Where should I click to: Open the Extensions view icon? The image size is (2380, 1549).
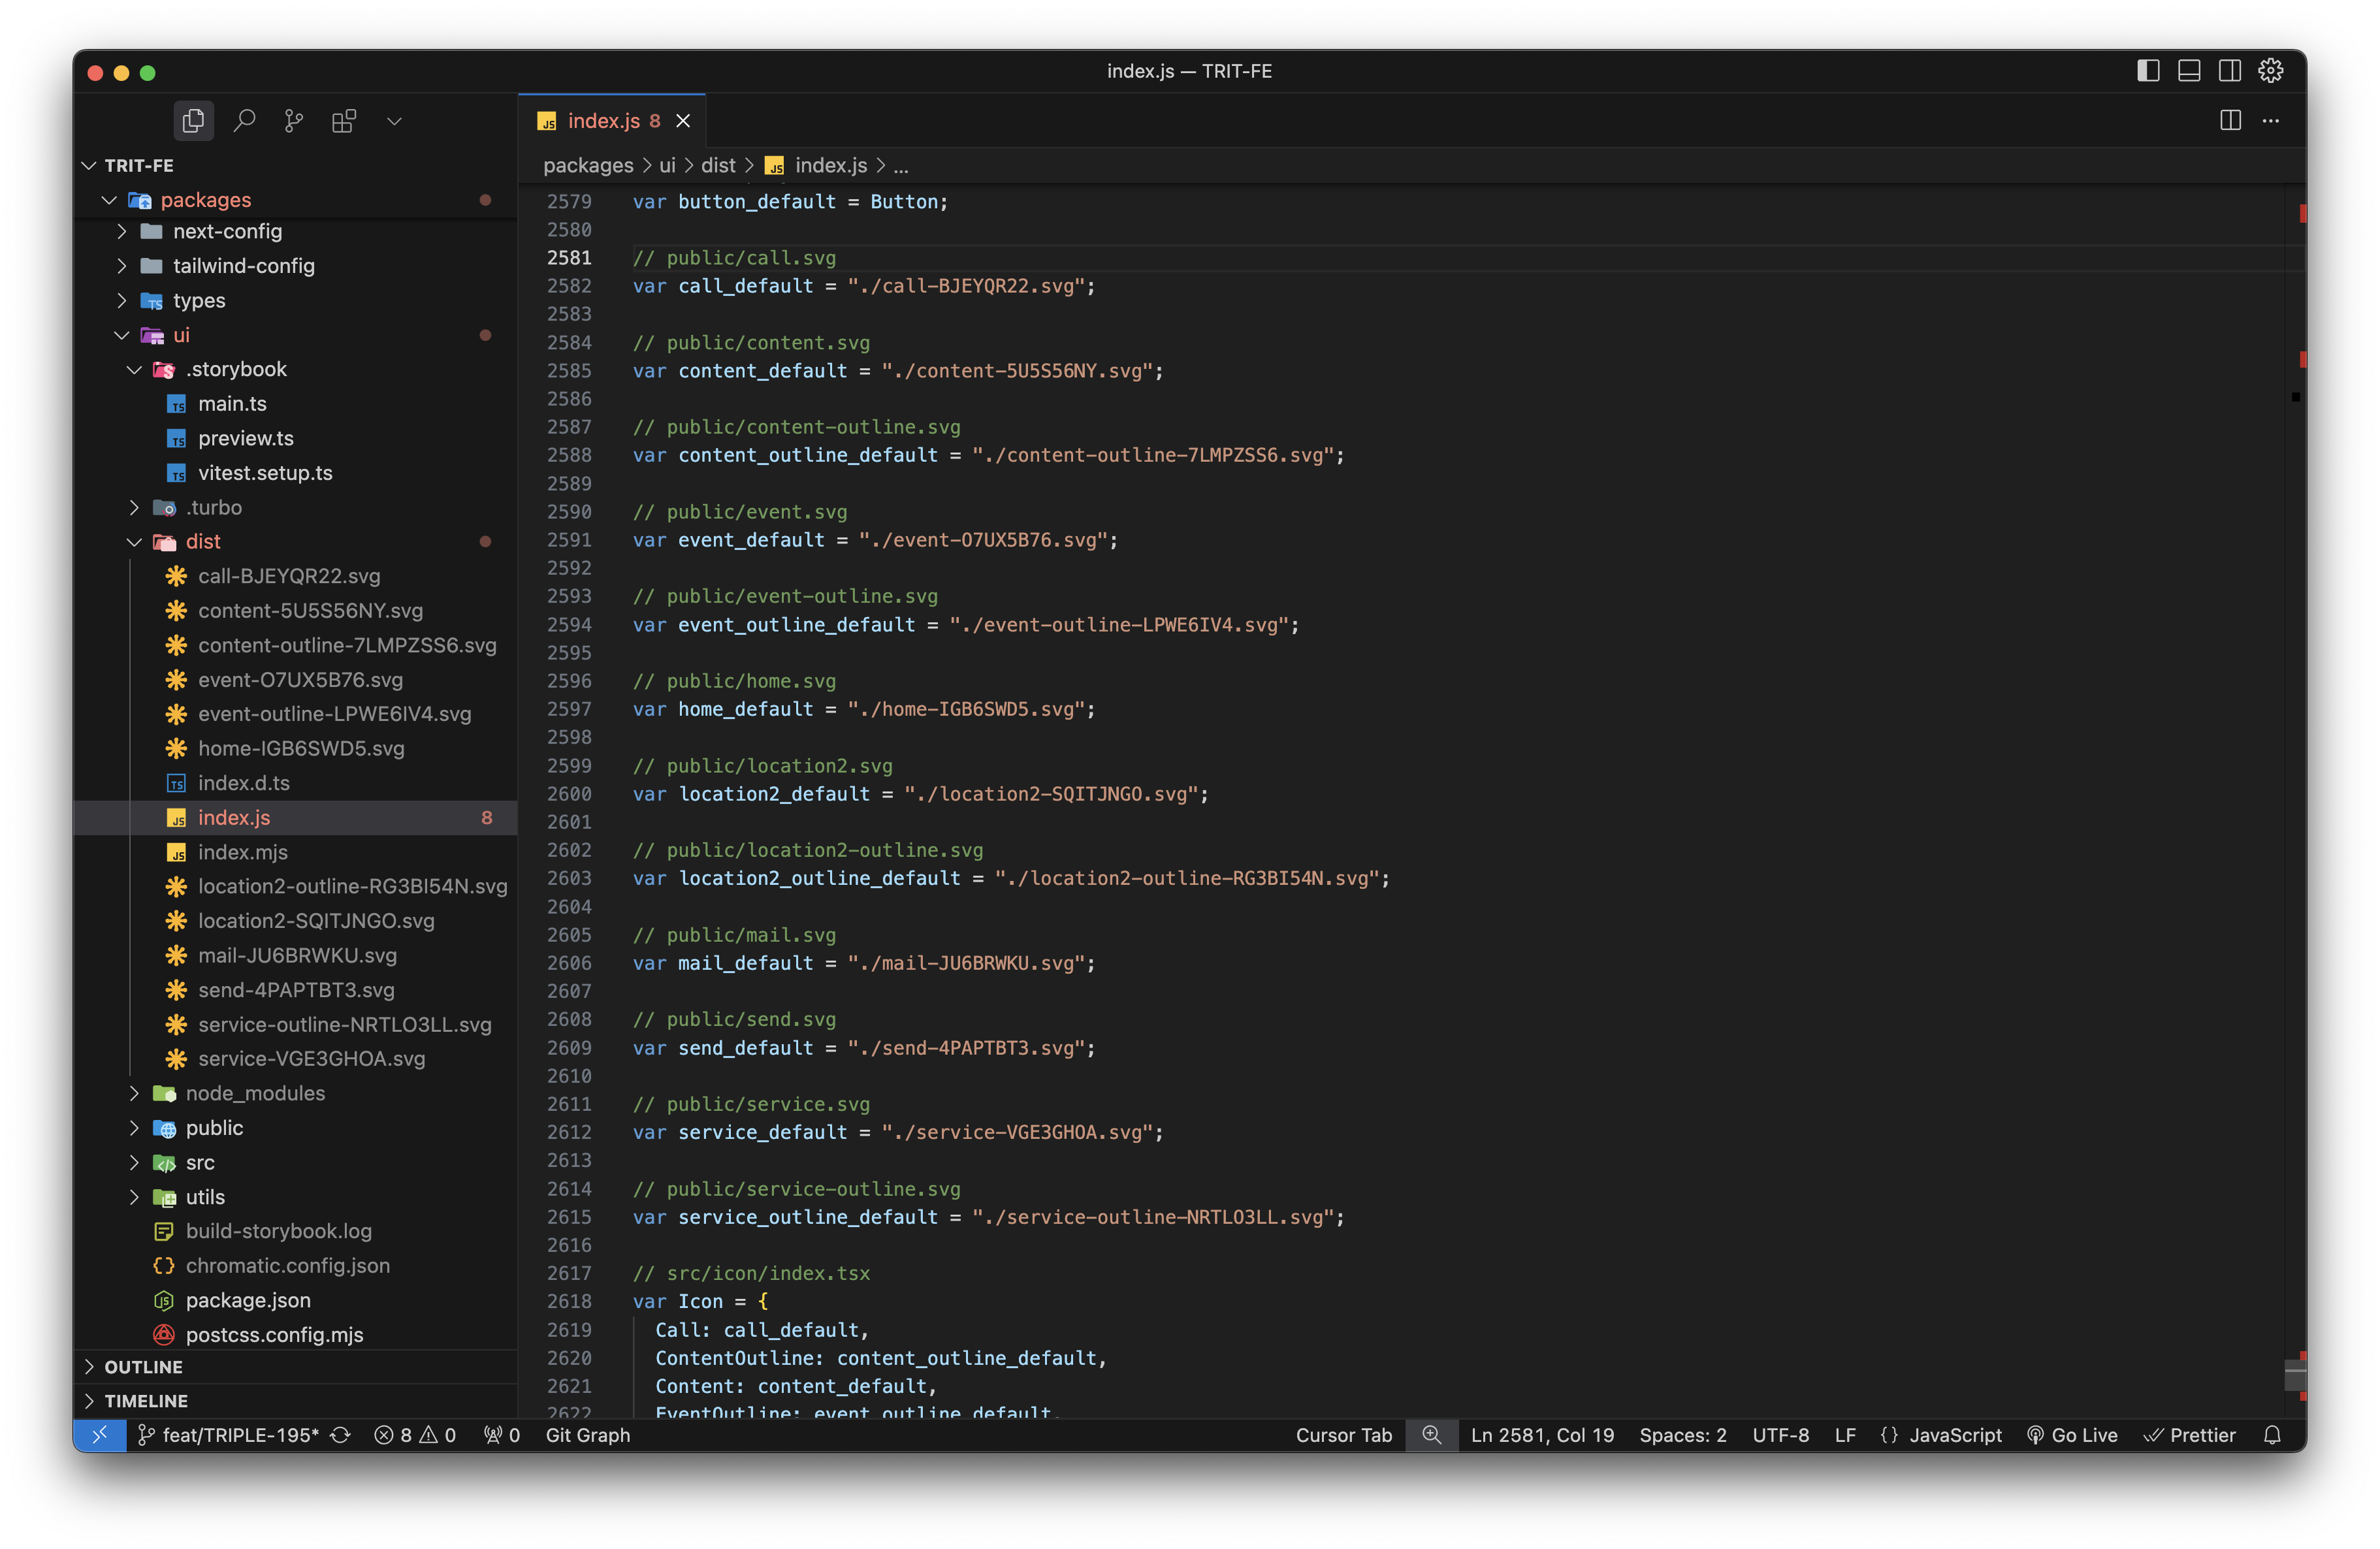click(x=343, y=121)
